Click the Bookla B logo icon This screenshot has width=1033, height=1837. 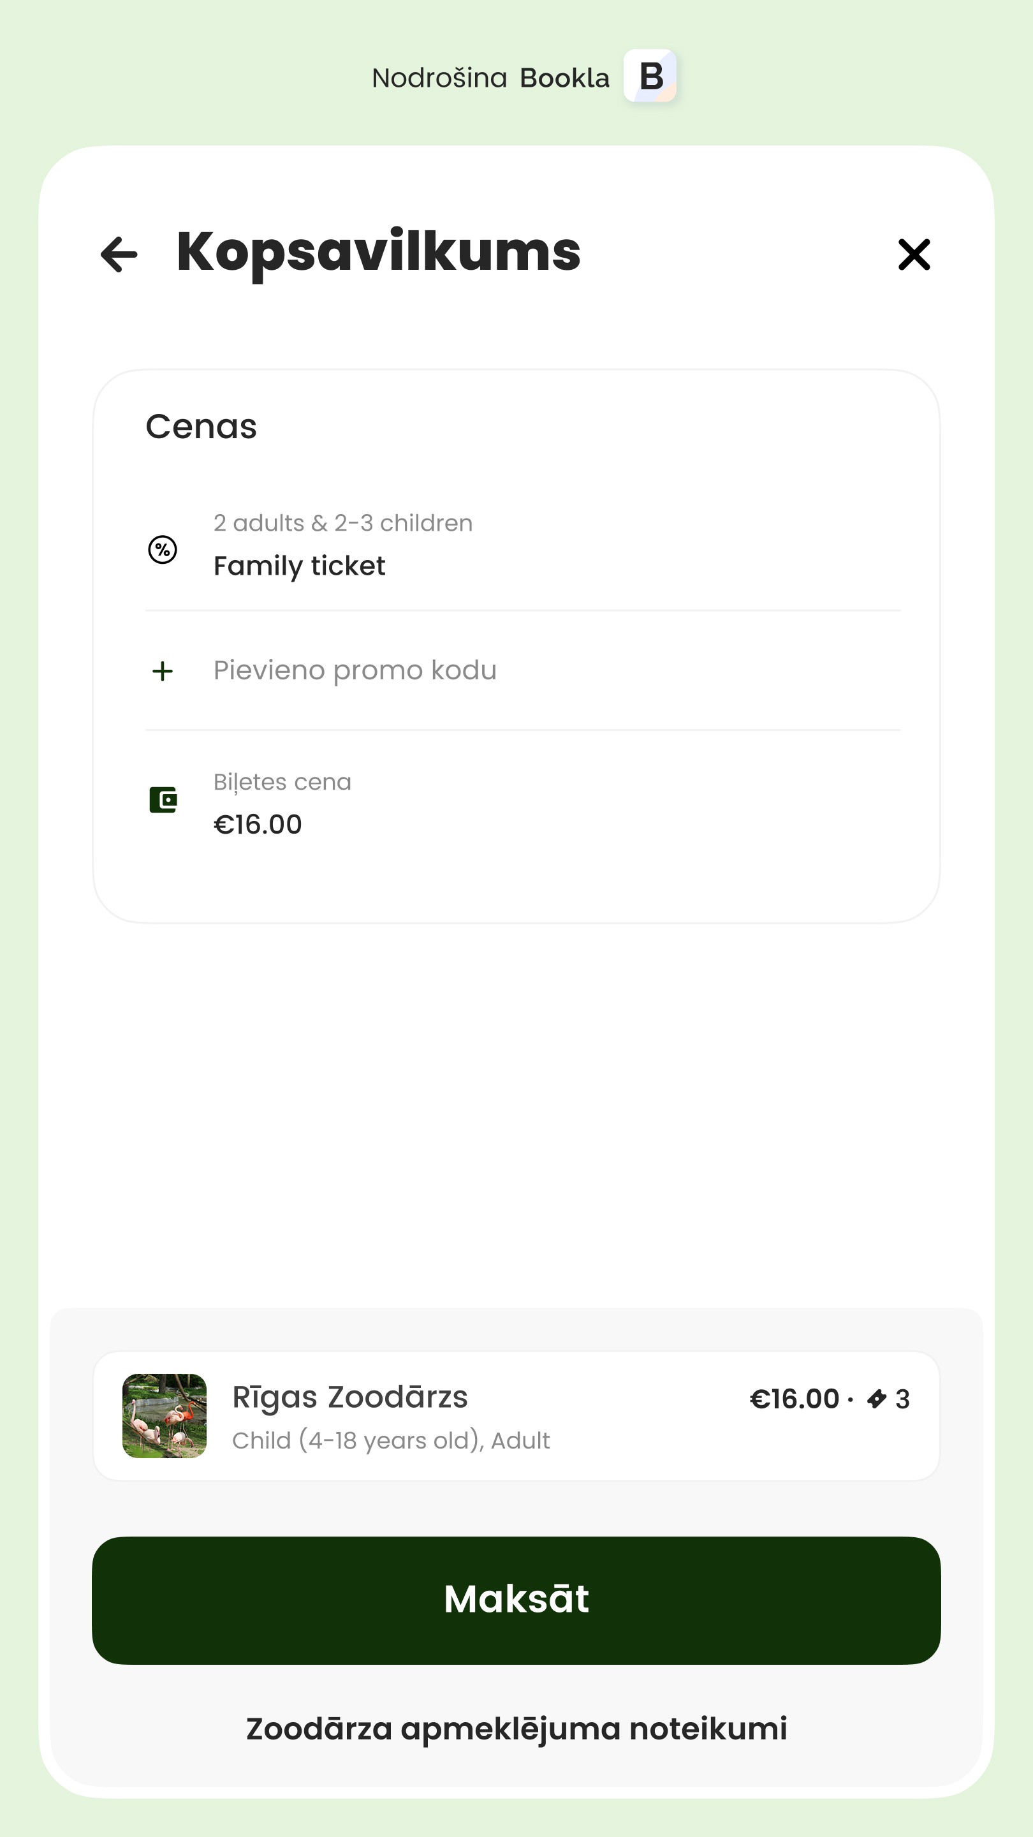pos(650,77)
